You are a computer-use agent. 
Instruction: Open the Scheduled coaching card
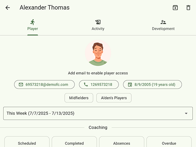click(x=27, y=143)
